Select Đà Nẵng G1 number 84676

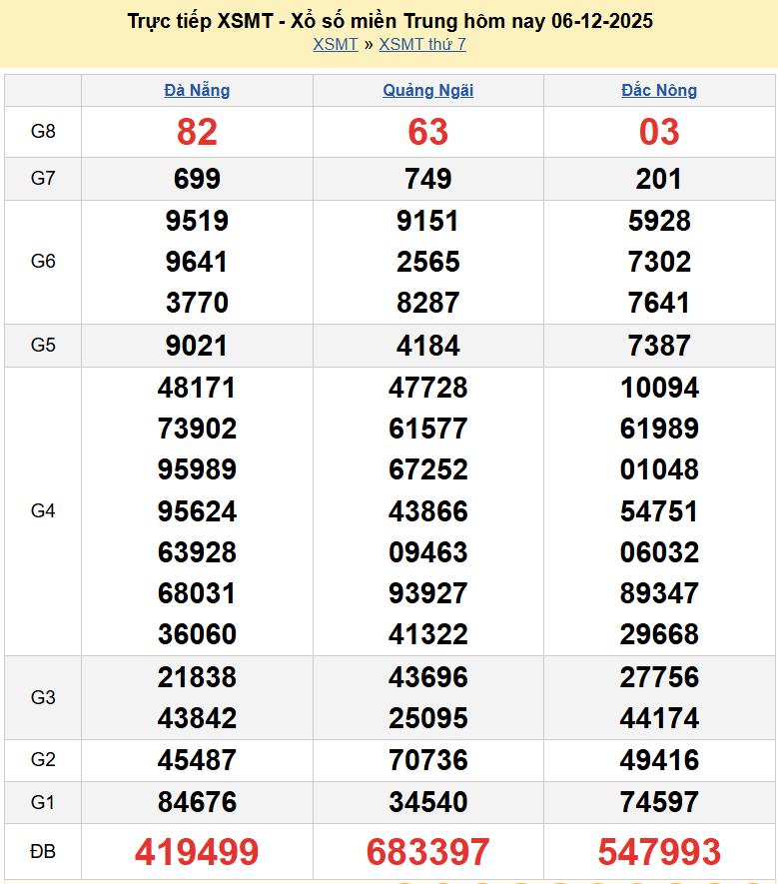197,802
